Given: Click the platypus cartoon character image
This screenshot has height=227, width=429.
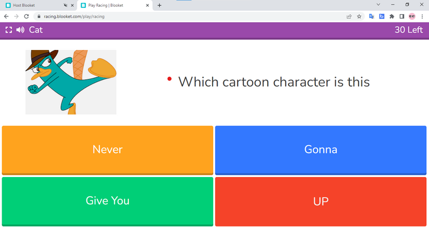Looking at the screenshot, I should pyautogui.click(x=71, y=82).
